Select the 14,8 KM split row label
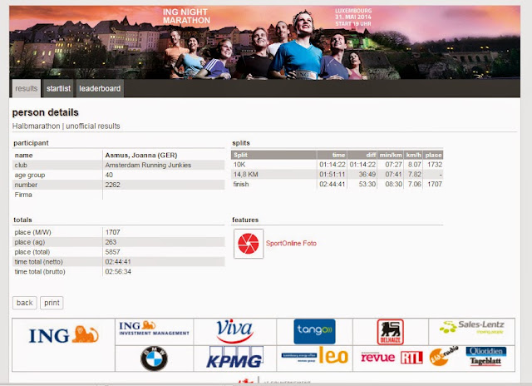Screen dimensions: 532x386 tap(246, 175)
